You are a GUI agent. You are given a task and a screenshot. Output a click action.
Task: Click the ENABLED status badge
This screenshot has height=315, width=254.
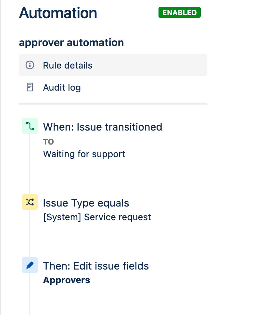coord(179,12)
